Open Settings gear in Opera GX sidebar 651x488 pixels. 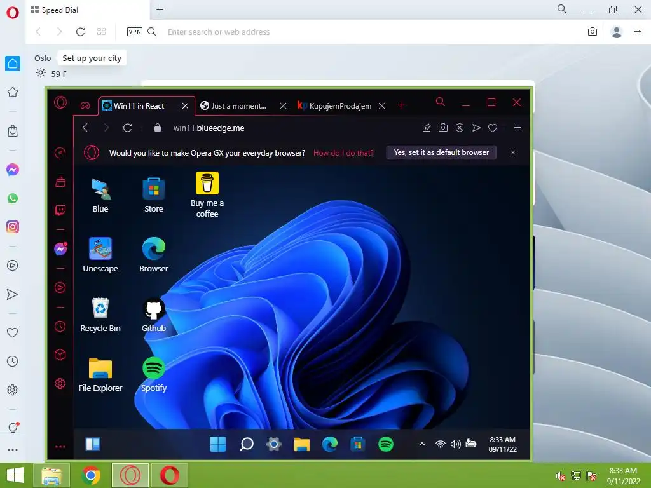[60, 383]
